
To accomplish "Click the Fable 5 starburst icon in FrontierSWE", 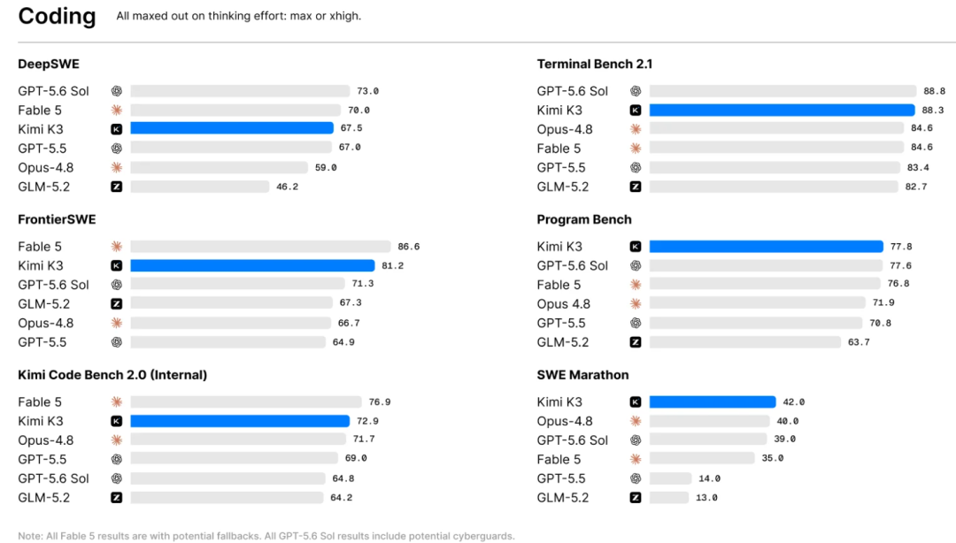I will [x=117, y=246].
